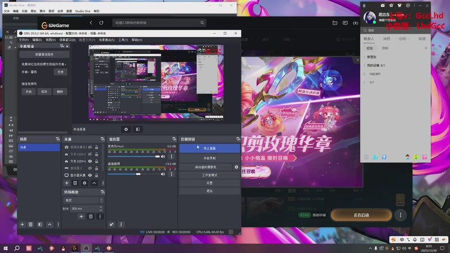
Task: Delete selected source with trash icon
Action: [x=75, y=183]
